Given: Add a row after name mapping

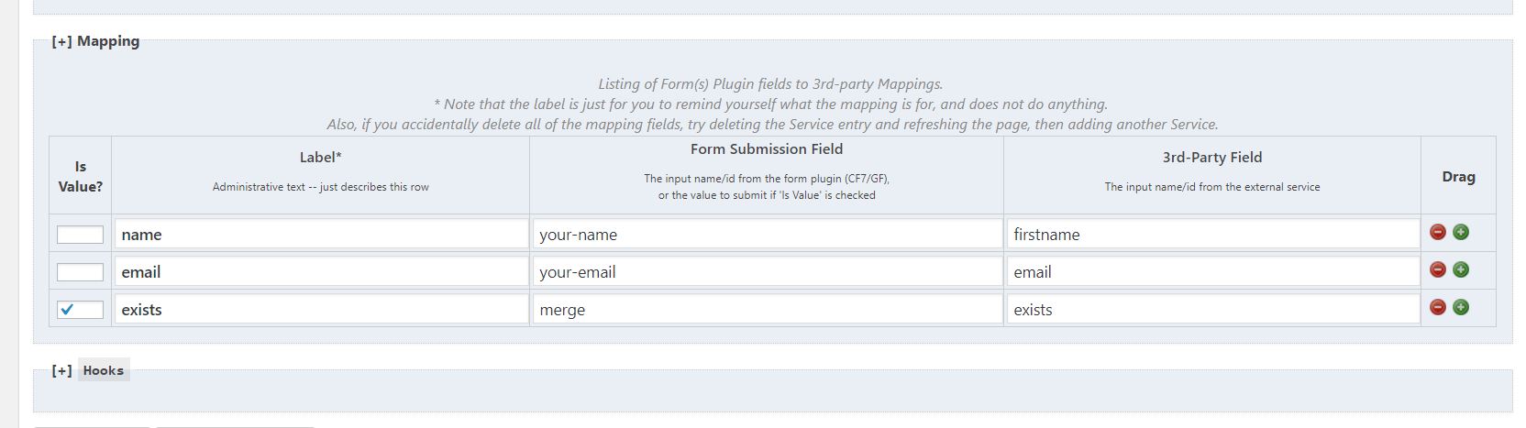Looking at the screenshot, I should (x=1461, y=233).
